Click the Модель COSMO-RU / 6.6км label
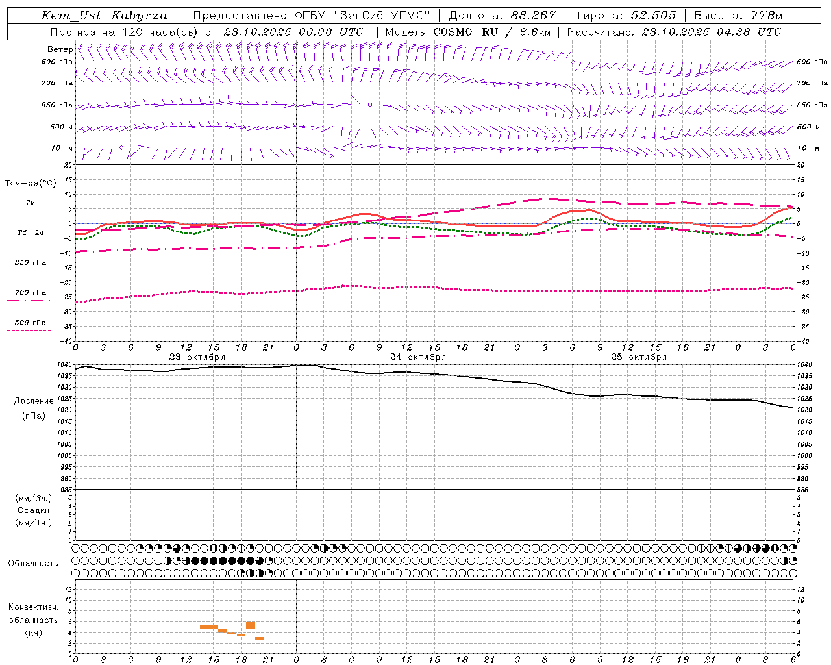831x665 pixels. tap(468, 32)
